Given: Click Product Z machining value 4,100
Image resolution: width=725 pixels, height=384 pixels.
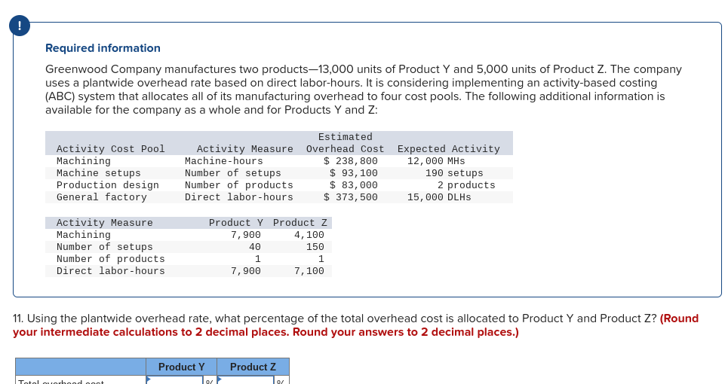Looking at the screenshot, I should click(x=309, y=235).
